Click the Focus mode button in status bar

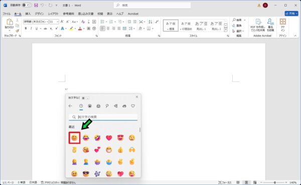point(225,182)
